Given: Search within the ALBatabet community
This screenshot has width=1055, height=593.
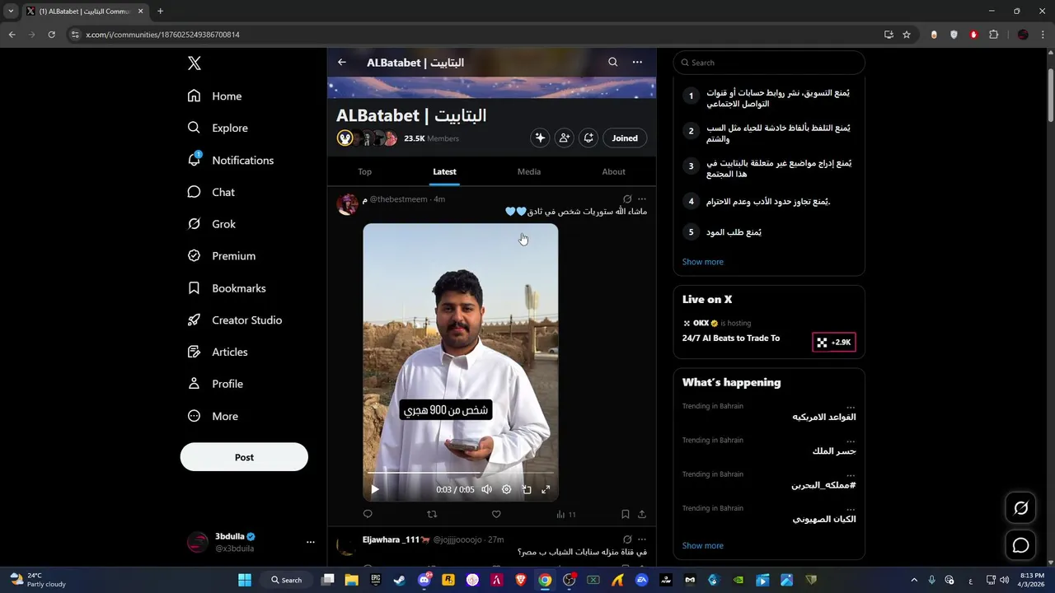Looking at the screenshot, I should (612, 62).
